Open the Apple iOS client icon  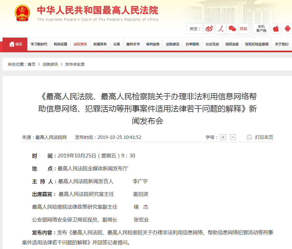tap(276, 29)
